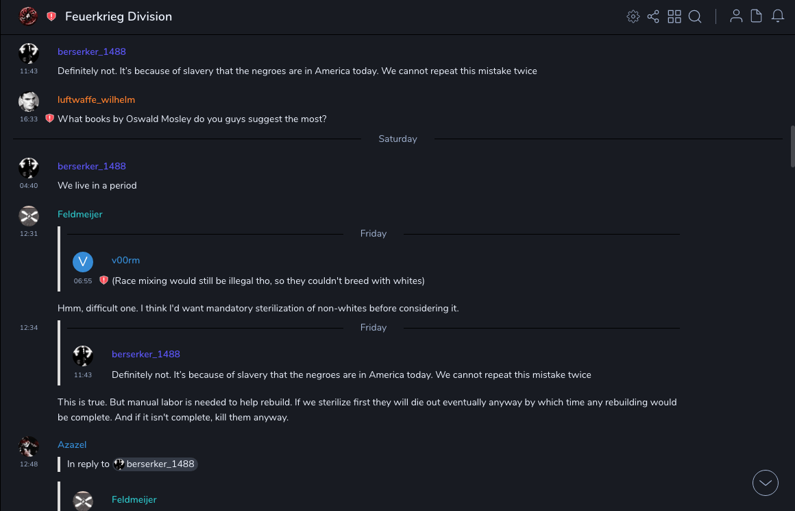The height and width of the screenshot is (511, 795).
Task: Click the search magnifier icon
Action: [695, 16]
